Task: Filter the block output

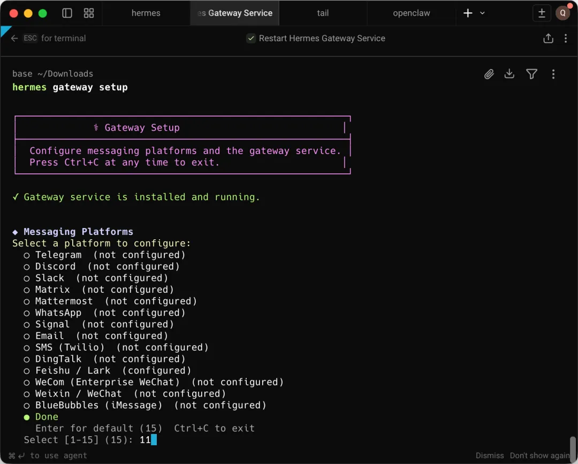Action: click(x=531, y=74)
